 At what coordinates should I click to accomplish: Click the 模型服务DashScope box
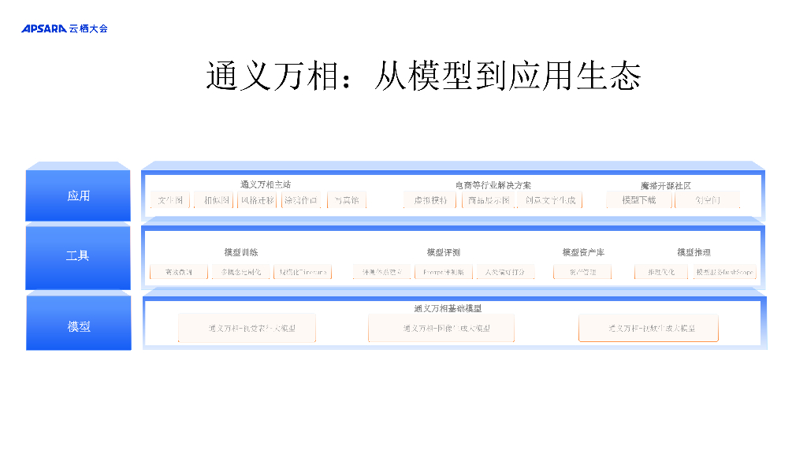click(725, 272)
